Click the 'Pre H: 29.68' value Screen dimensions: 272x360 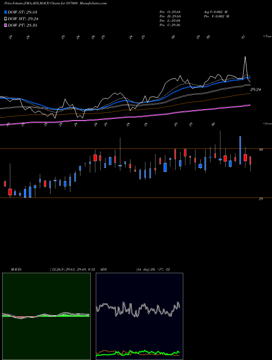170,16
